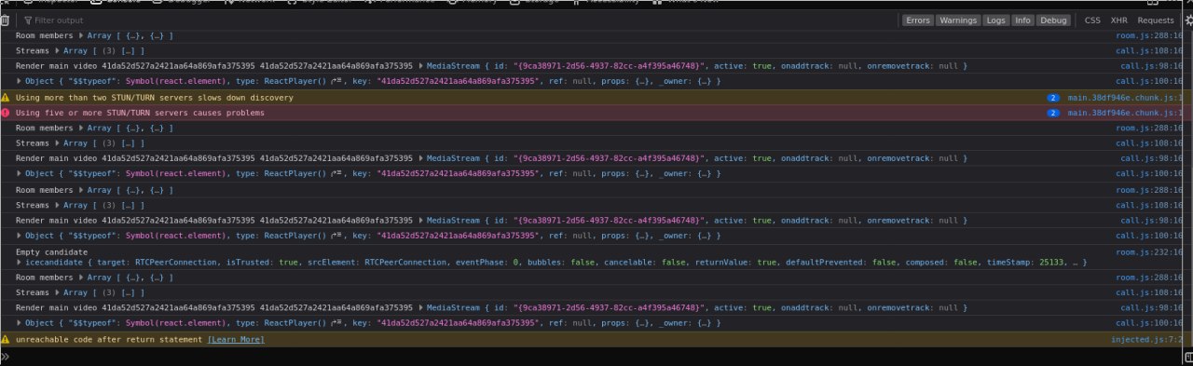The width and height of the screenshot is (1193, 366).
Task: Toggle the Info filter
Action: coord(1022,20)
